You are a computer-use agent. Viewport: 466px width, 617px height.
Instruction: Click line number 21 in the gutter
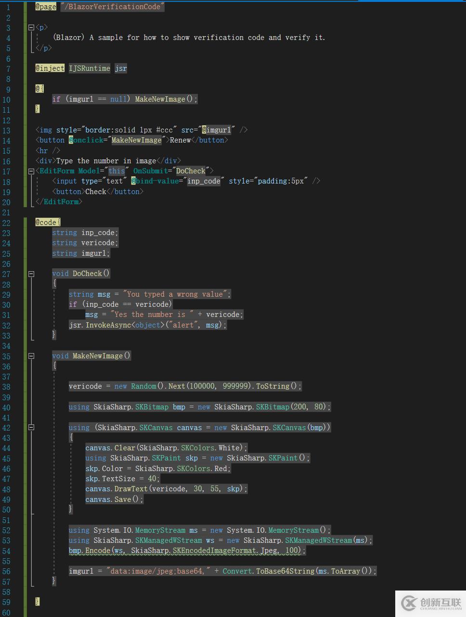pos(6,212)
